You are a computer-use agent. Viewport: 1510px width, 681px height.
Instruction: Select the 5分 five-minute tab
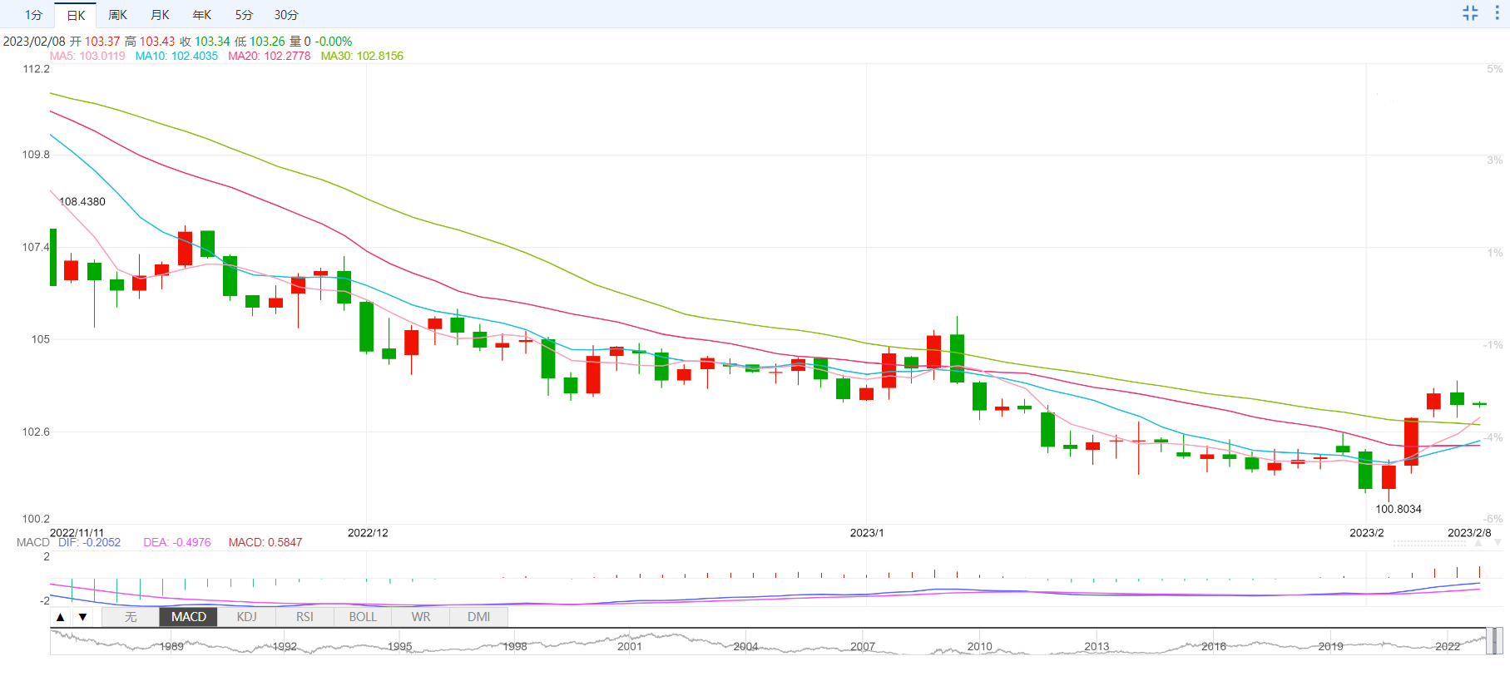point(244,15)
